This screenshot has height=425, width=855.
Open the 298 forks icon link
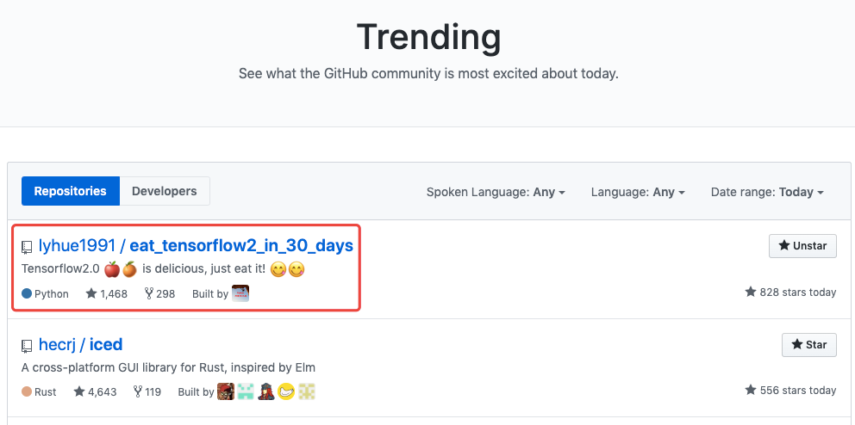[149, 293]
